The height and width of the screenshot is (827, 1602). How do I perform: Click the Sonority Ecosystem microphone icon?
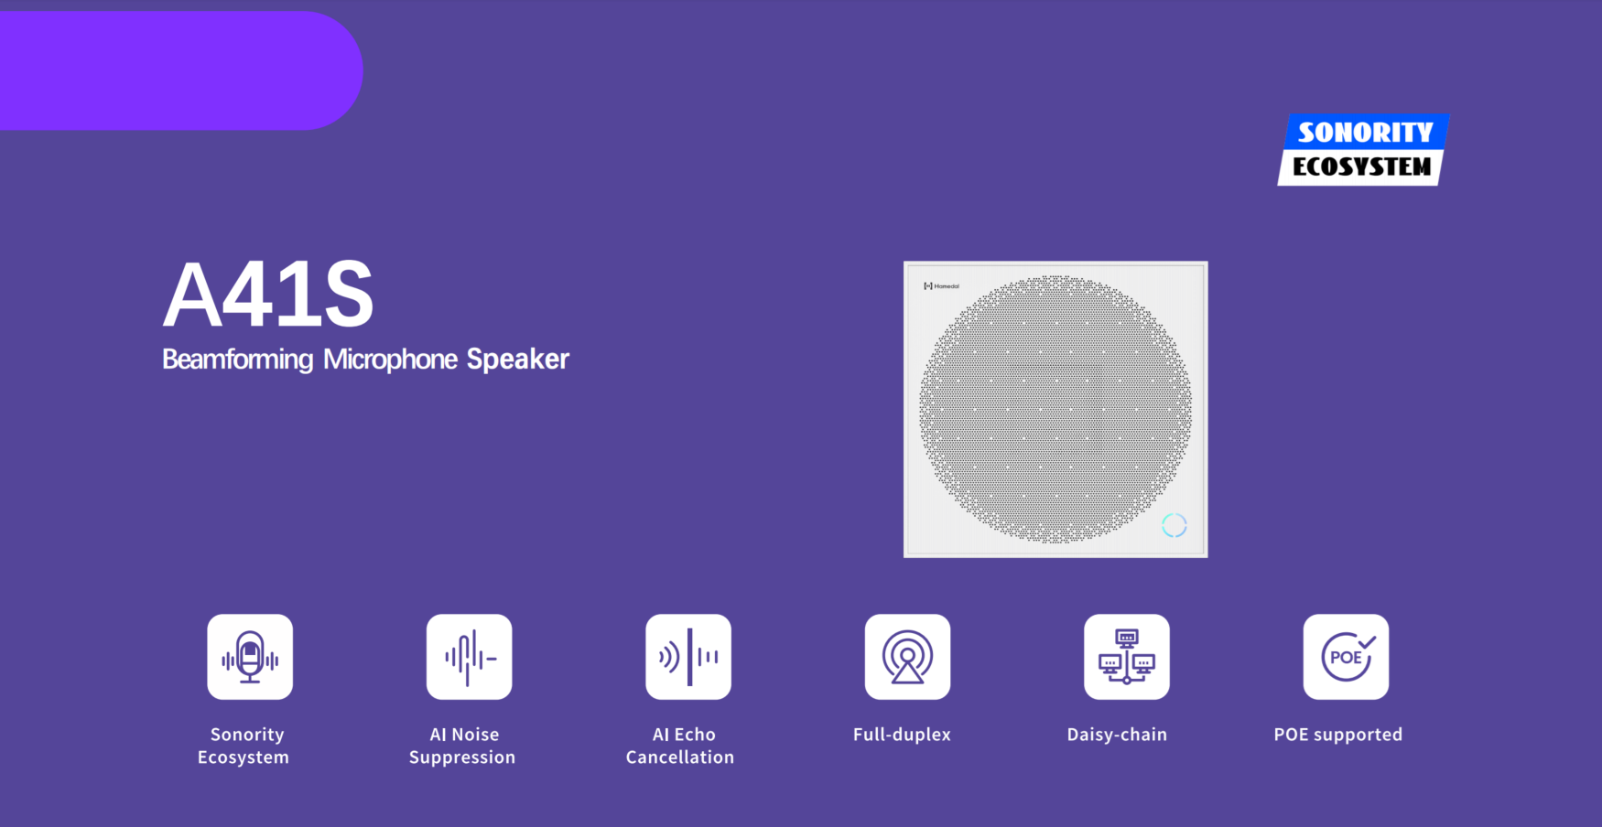click(250, 657)
